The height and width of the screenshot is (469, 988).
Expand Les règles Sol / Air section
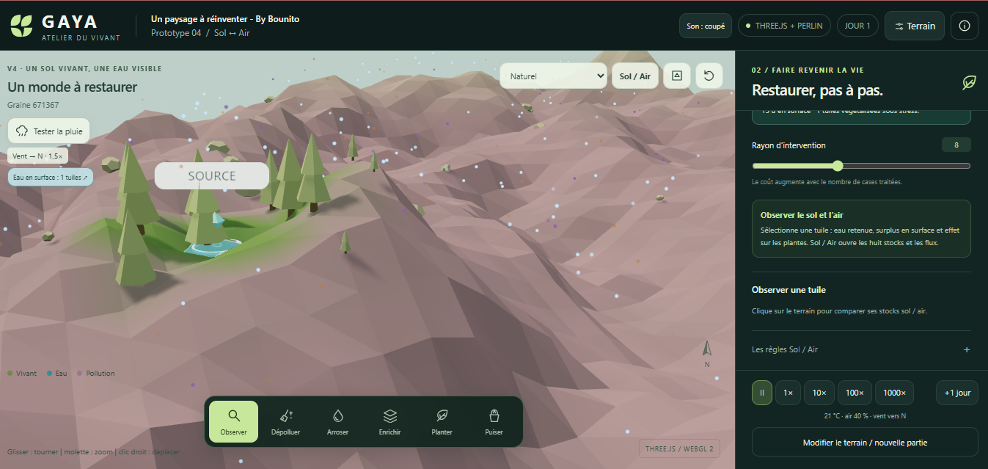(x=861, y=349)
